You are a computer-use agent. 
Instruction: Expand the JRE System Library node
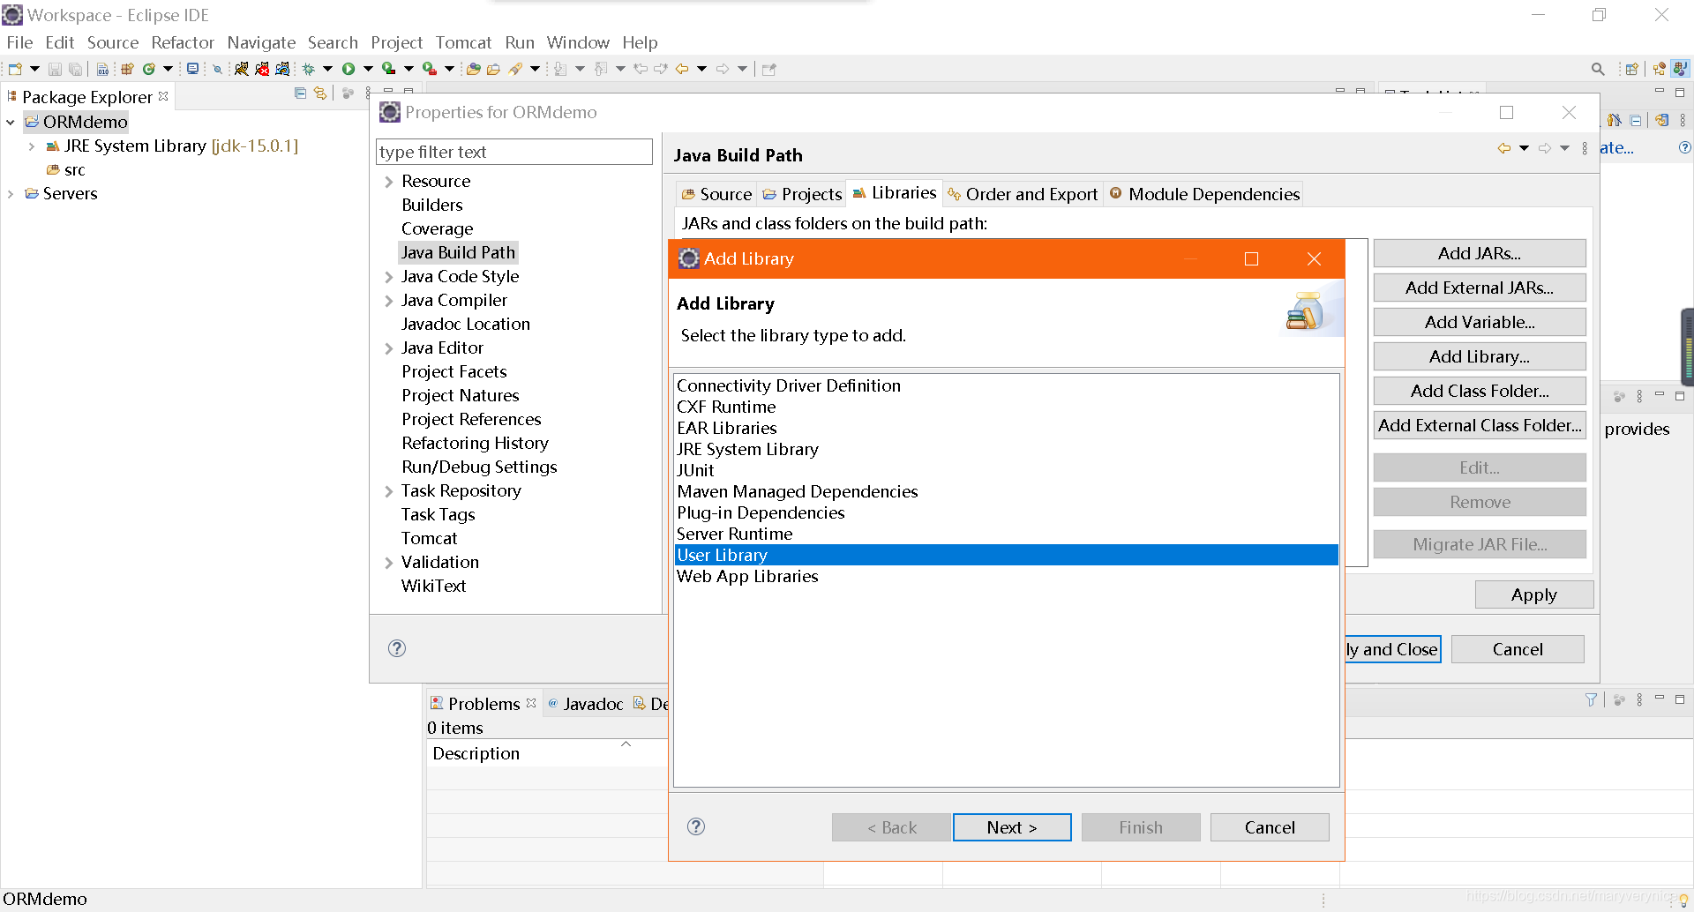point(32,146)
